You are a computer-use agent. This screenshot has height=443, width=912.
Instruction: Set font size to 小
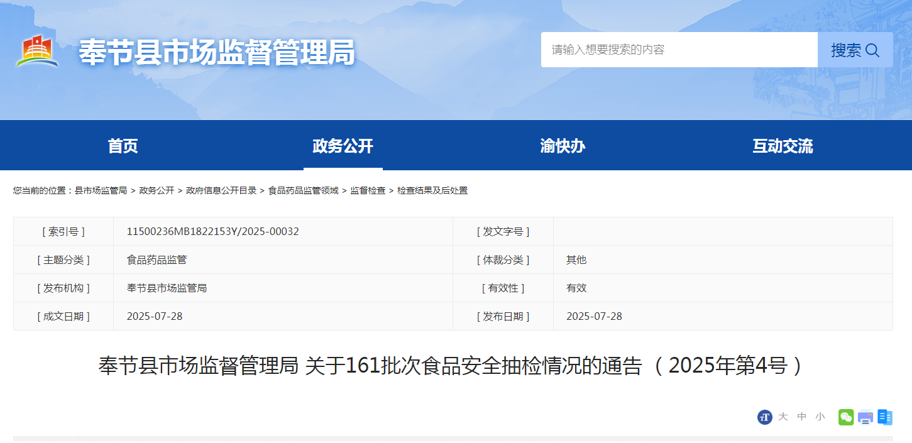(820, 417)
